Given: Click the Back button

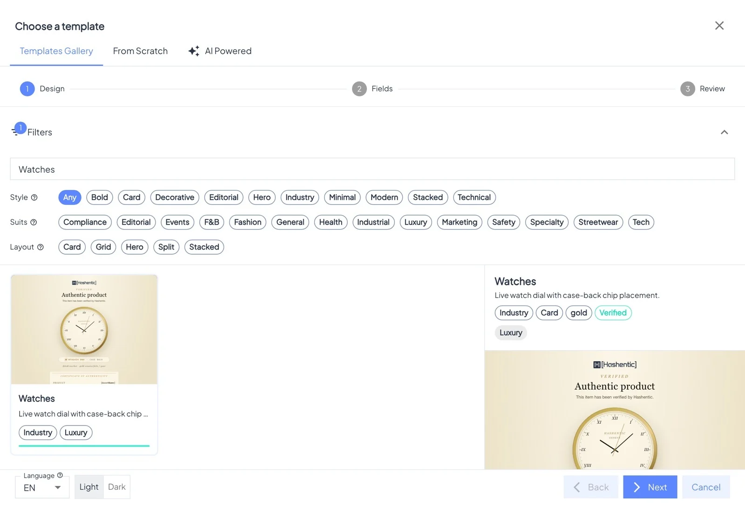Looking at the screenshot, I should click(x=591, y=487).
